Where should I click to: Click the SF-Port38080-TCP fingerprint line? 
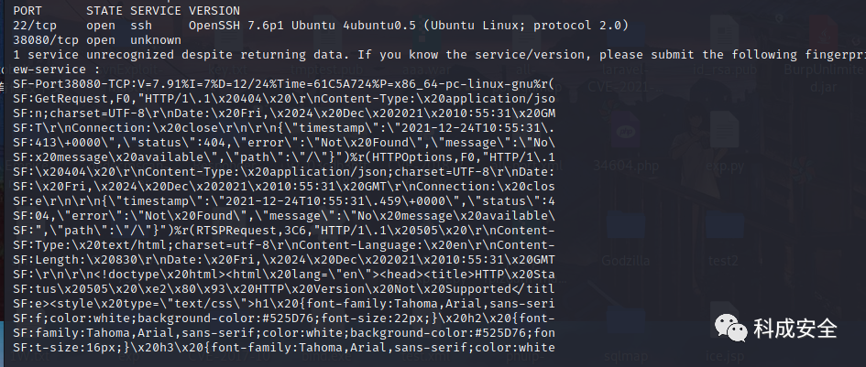[284, 84]
